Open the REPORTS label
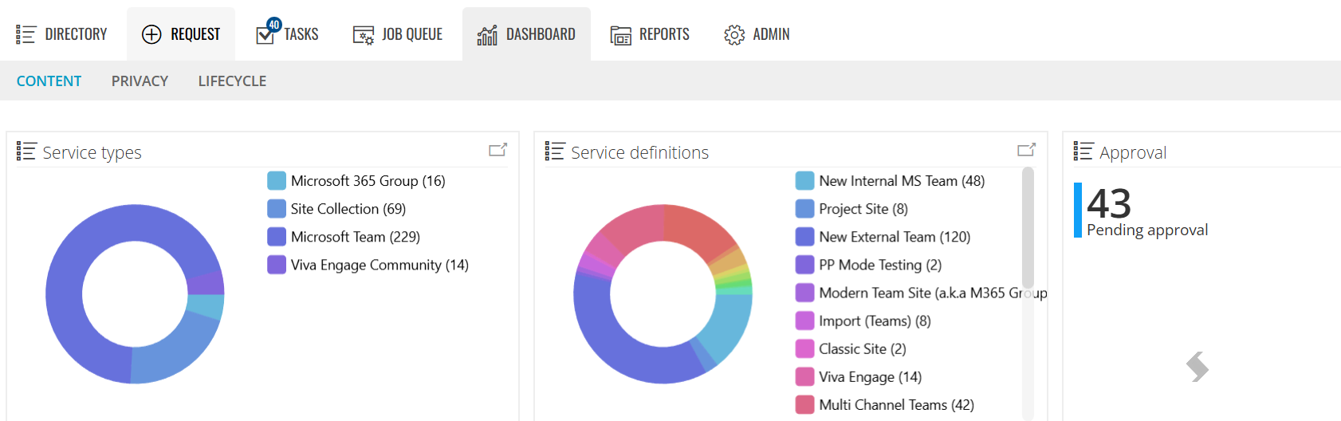The width and height of the screenshot is (1341, 421). 664,34
